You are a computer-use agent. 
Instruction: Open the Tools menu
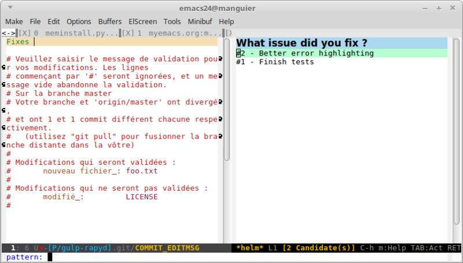click(172, 21)
